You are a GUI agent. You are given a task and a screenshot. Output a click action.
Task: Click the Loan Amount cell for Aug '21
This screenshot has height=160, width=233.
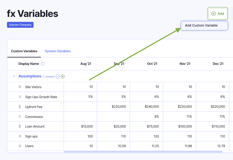[80, 126]
